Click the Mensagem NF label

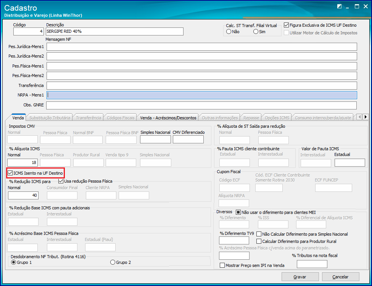(58, 39)
